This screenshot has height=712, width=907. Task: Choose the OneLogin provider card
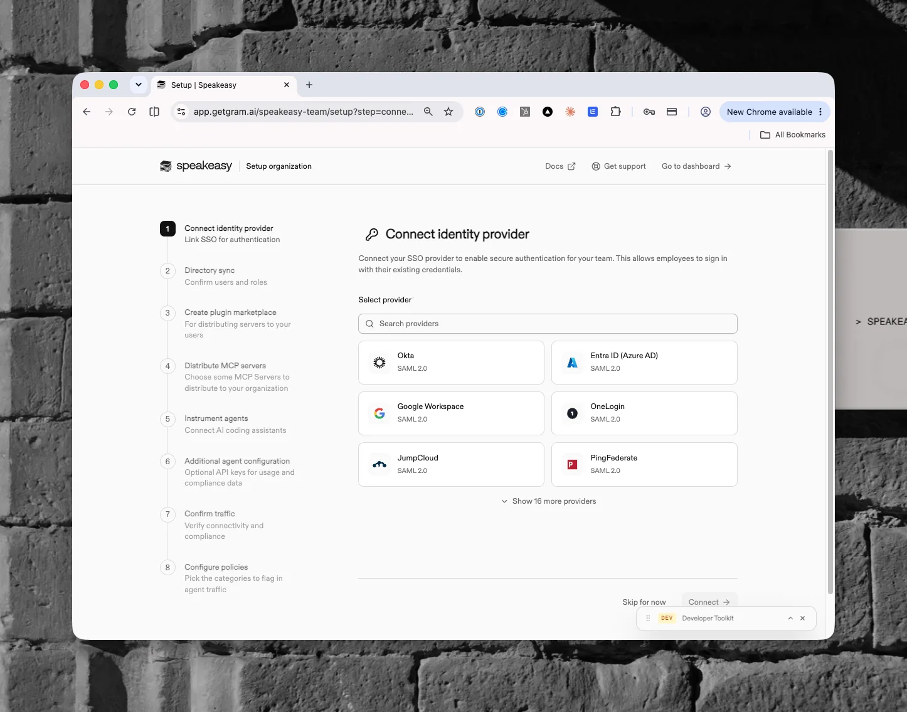[644, 413]
